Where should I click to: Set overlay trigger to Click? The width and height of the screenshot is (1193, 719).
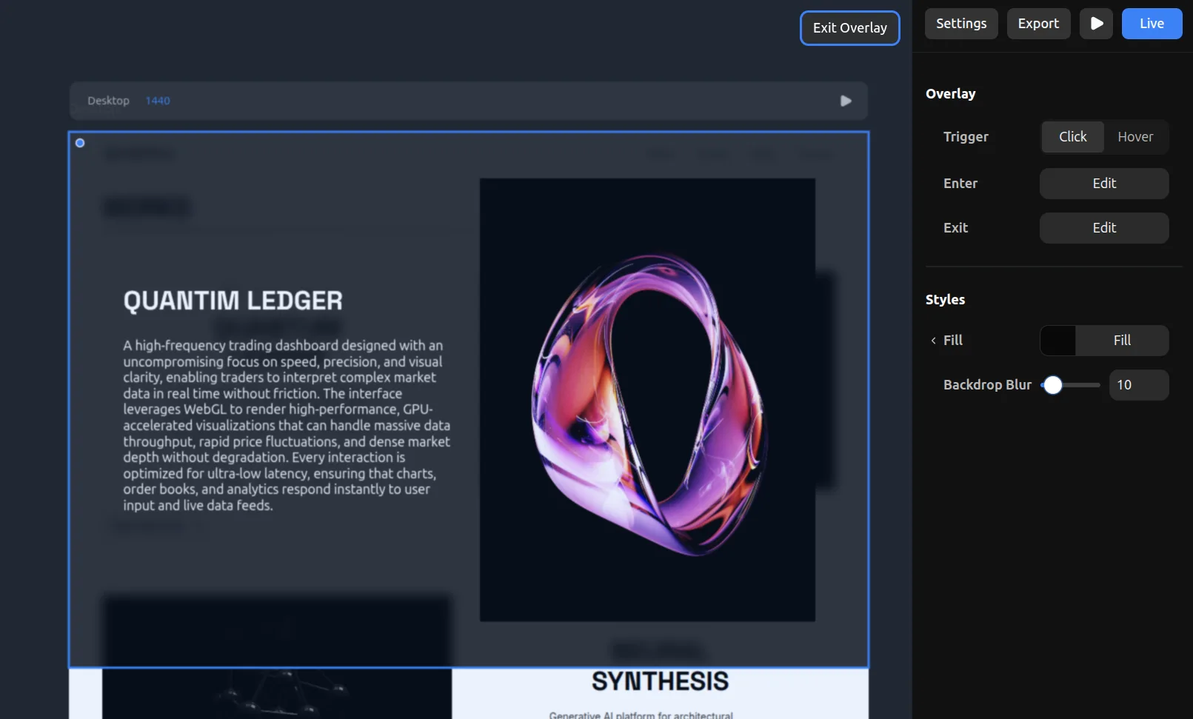(1072, 137)
